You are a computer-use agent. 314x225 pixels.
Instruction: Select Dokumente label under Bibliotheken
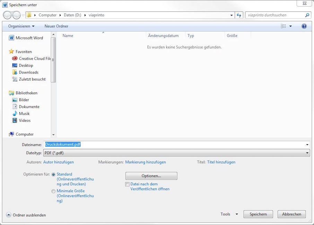[x=29, y=107]
